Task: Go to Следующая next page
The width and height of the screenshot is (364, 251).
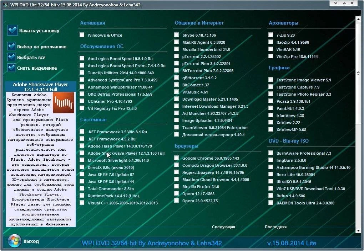Action: [223, 227]
